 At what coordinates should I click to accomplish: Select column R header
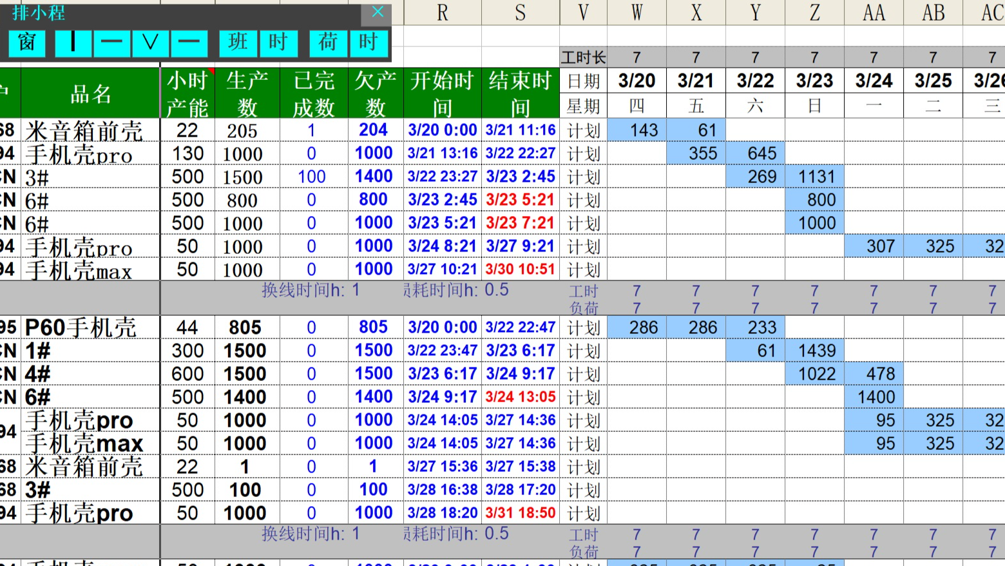tap(443, 12)
